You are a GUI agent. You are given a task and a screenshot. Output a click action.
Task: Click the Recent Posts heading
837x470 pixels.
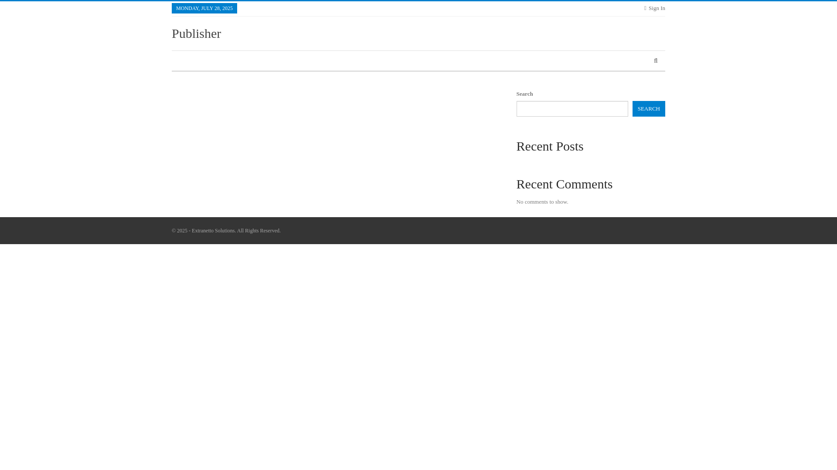pyautogui.click(x=550, y=146)
